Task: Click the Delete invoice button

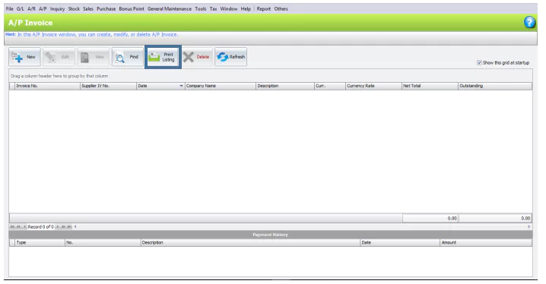Action: click(x=197, y=57)
